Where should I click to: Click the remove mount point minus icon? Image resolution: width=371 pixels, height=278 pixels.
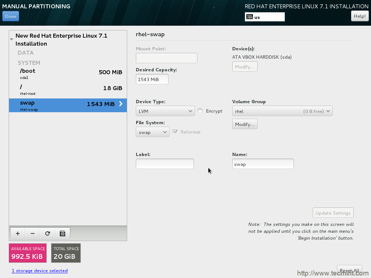tap(33, 233)
